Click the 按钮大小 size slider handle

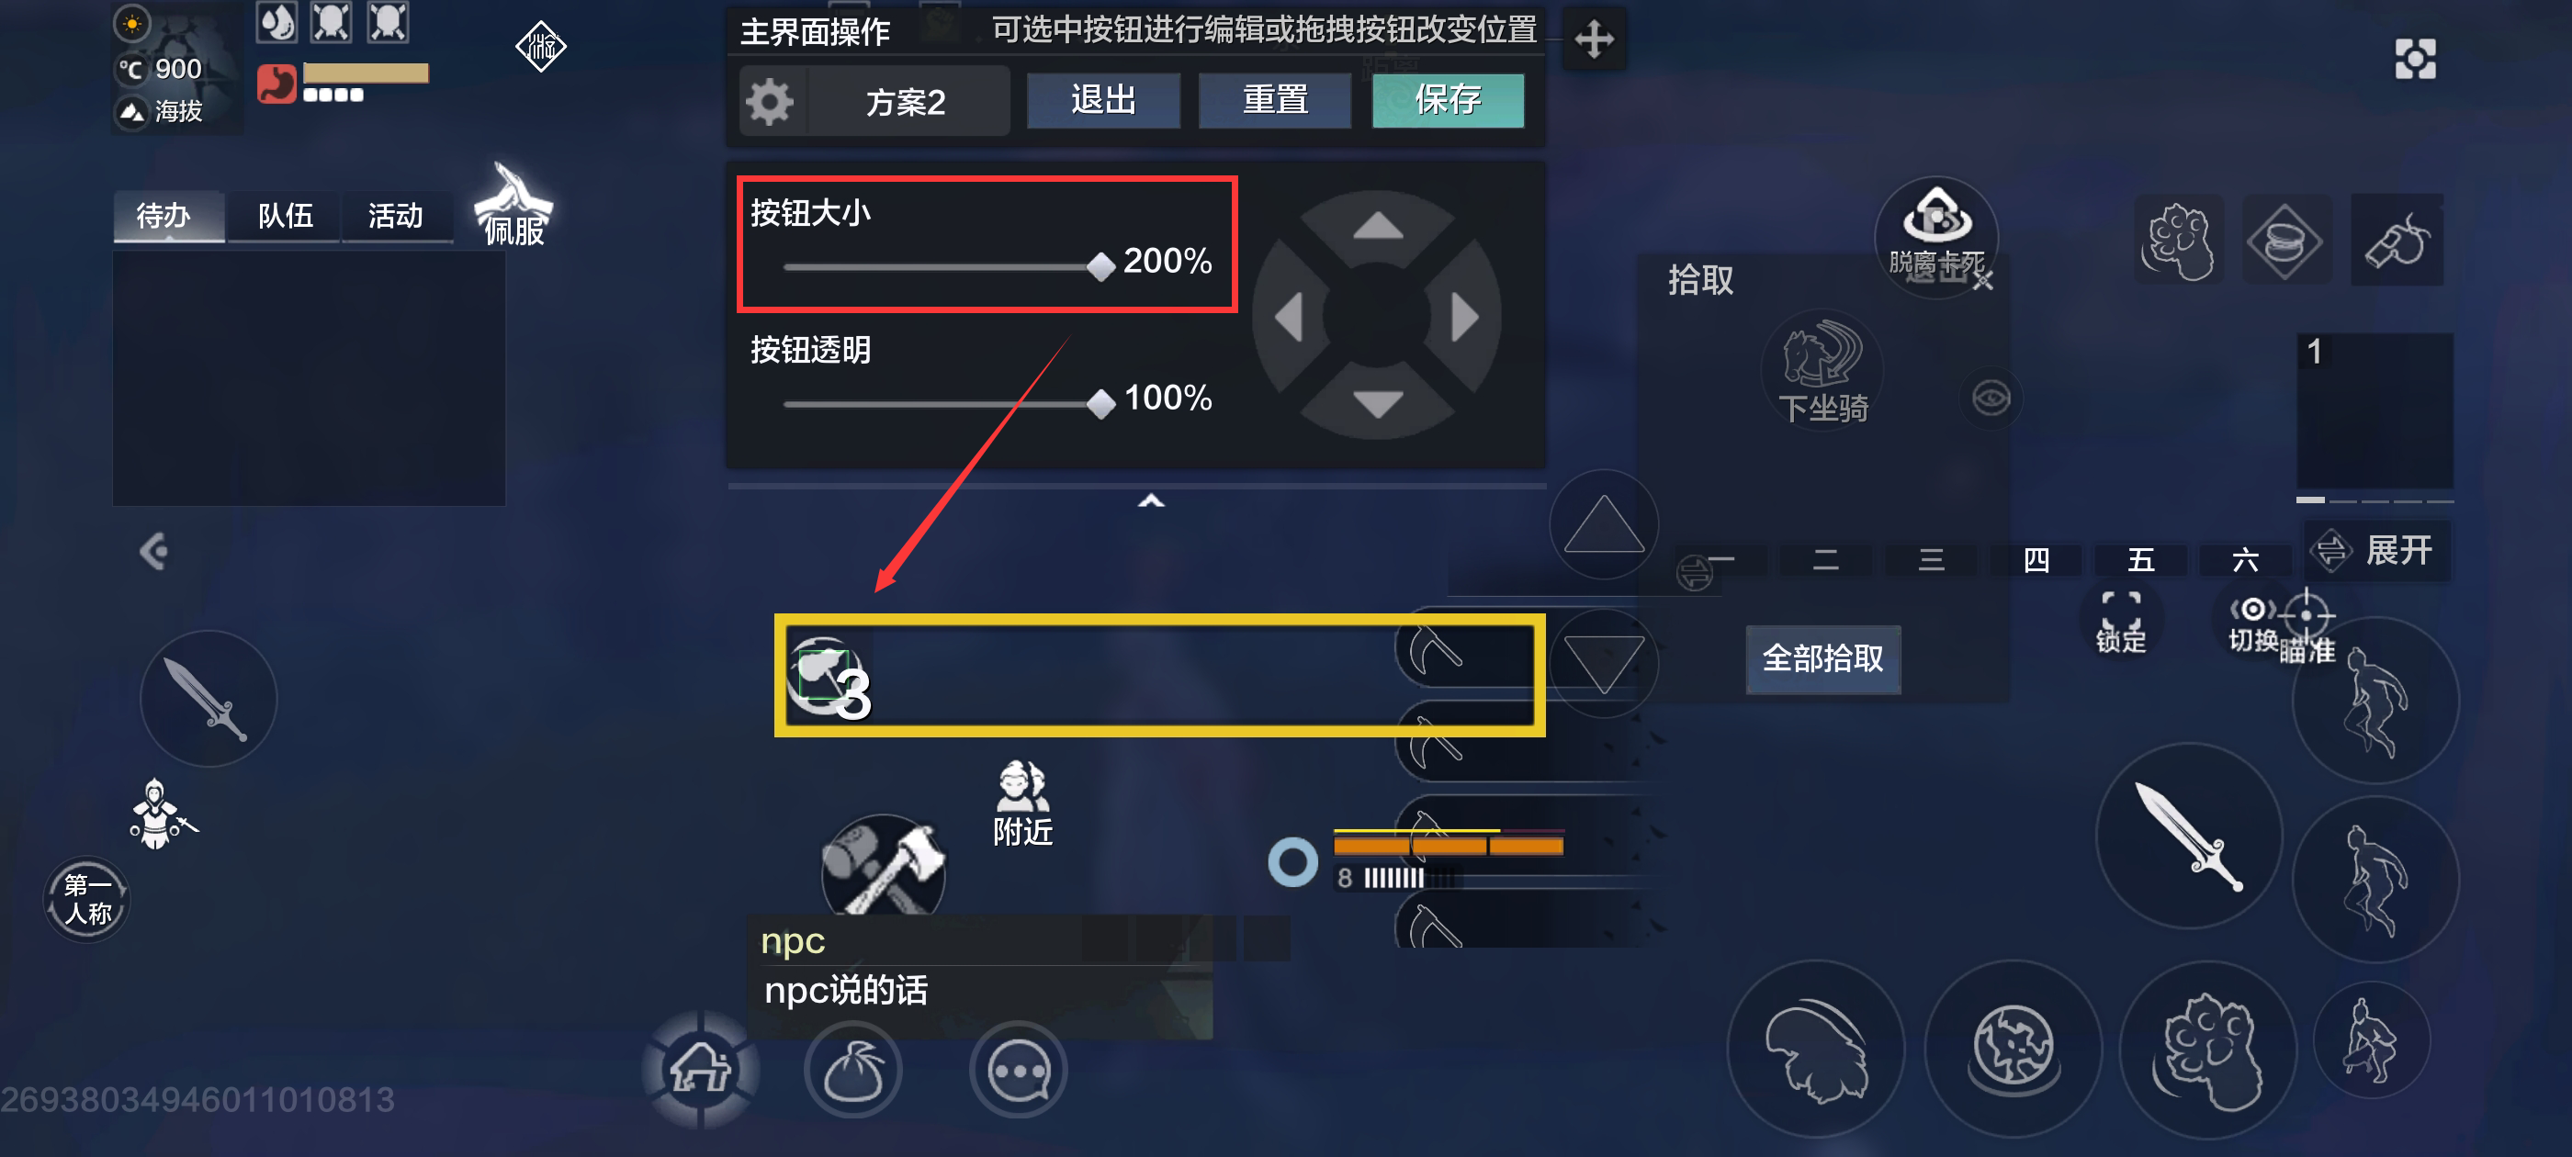coord(1100,266)
